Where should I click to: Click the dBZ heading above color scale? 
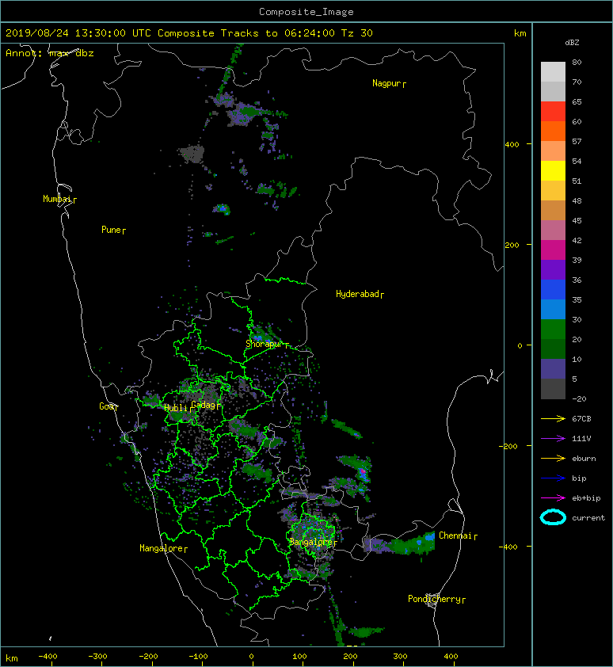pyautogui.click(x=572, y=43)
